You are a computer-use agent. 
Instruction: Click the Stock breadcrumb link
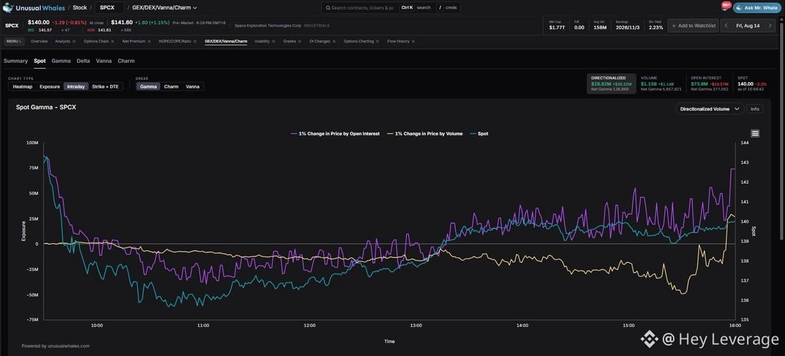[x=79, y=8]
